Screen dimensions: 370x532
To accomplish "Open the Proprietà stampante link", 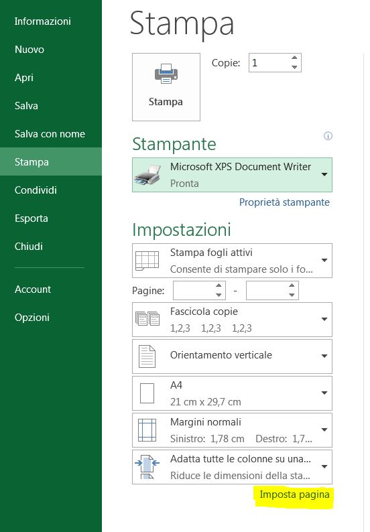I will [284, 202].
